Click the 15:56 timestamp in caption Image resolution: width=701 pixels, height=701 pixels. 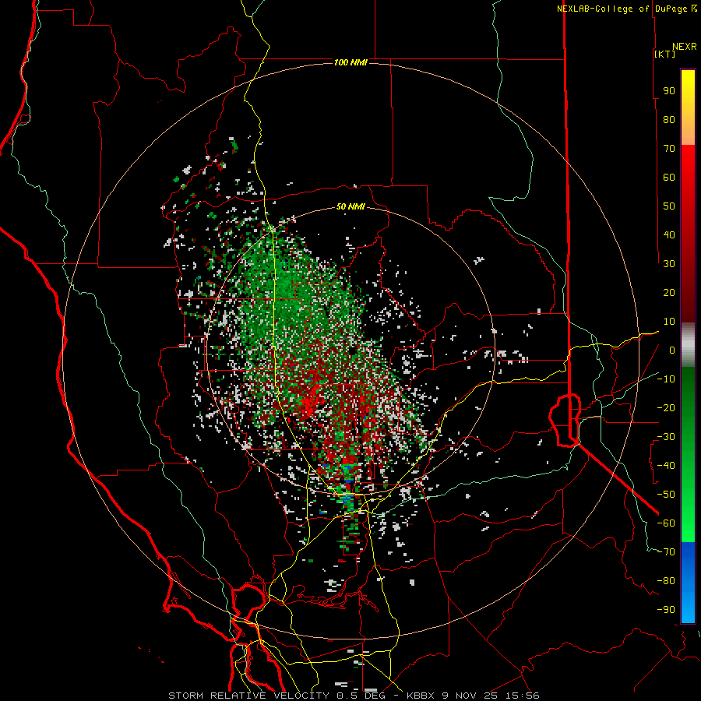522,696
